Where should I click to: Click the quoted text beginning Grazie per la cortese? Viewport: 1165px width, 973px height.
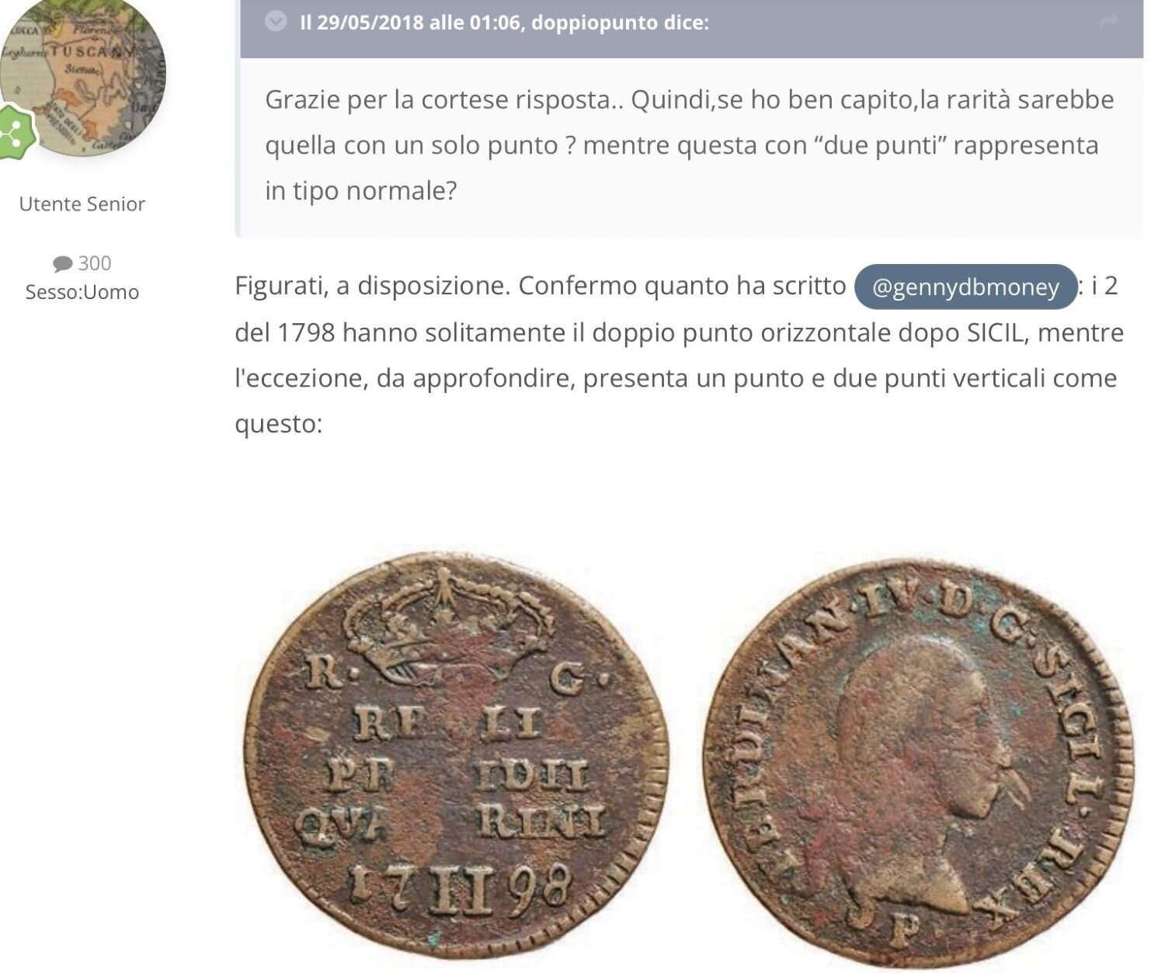690,145
